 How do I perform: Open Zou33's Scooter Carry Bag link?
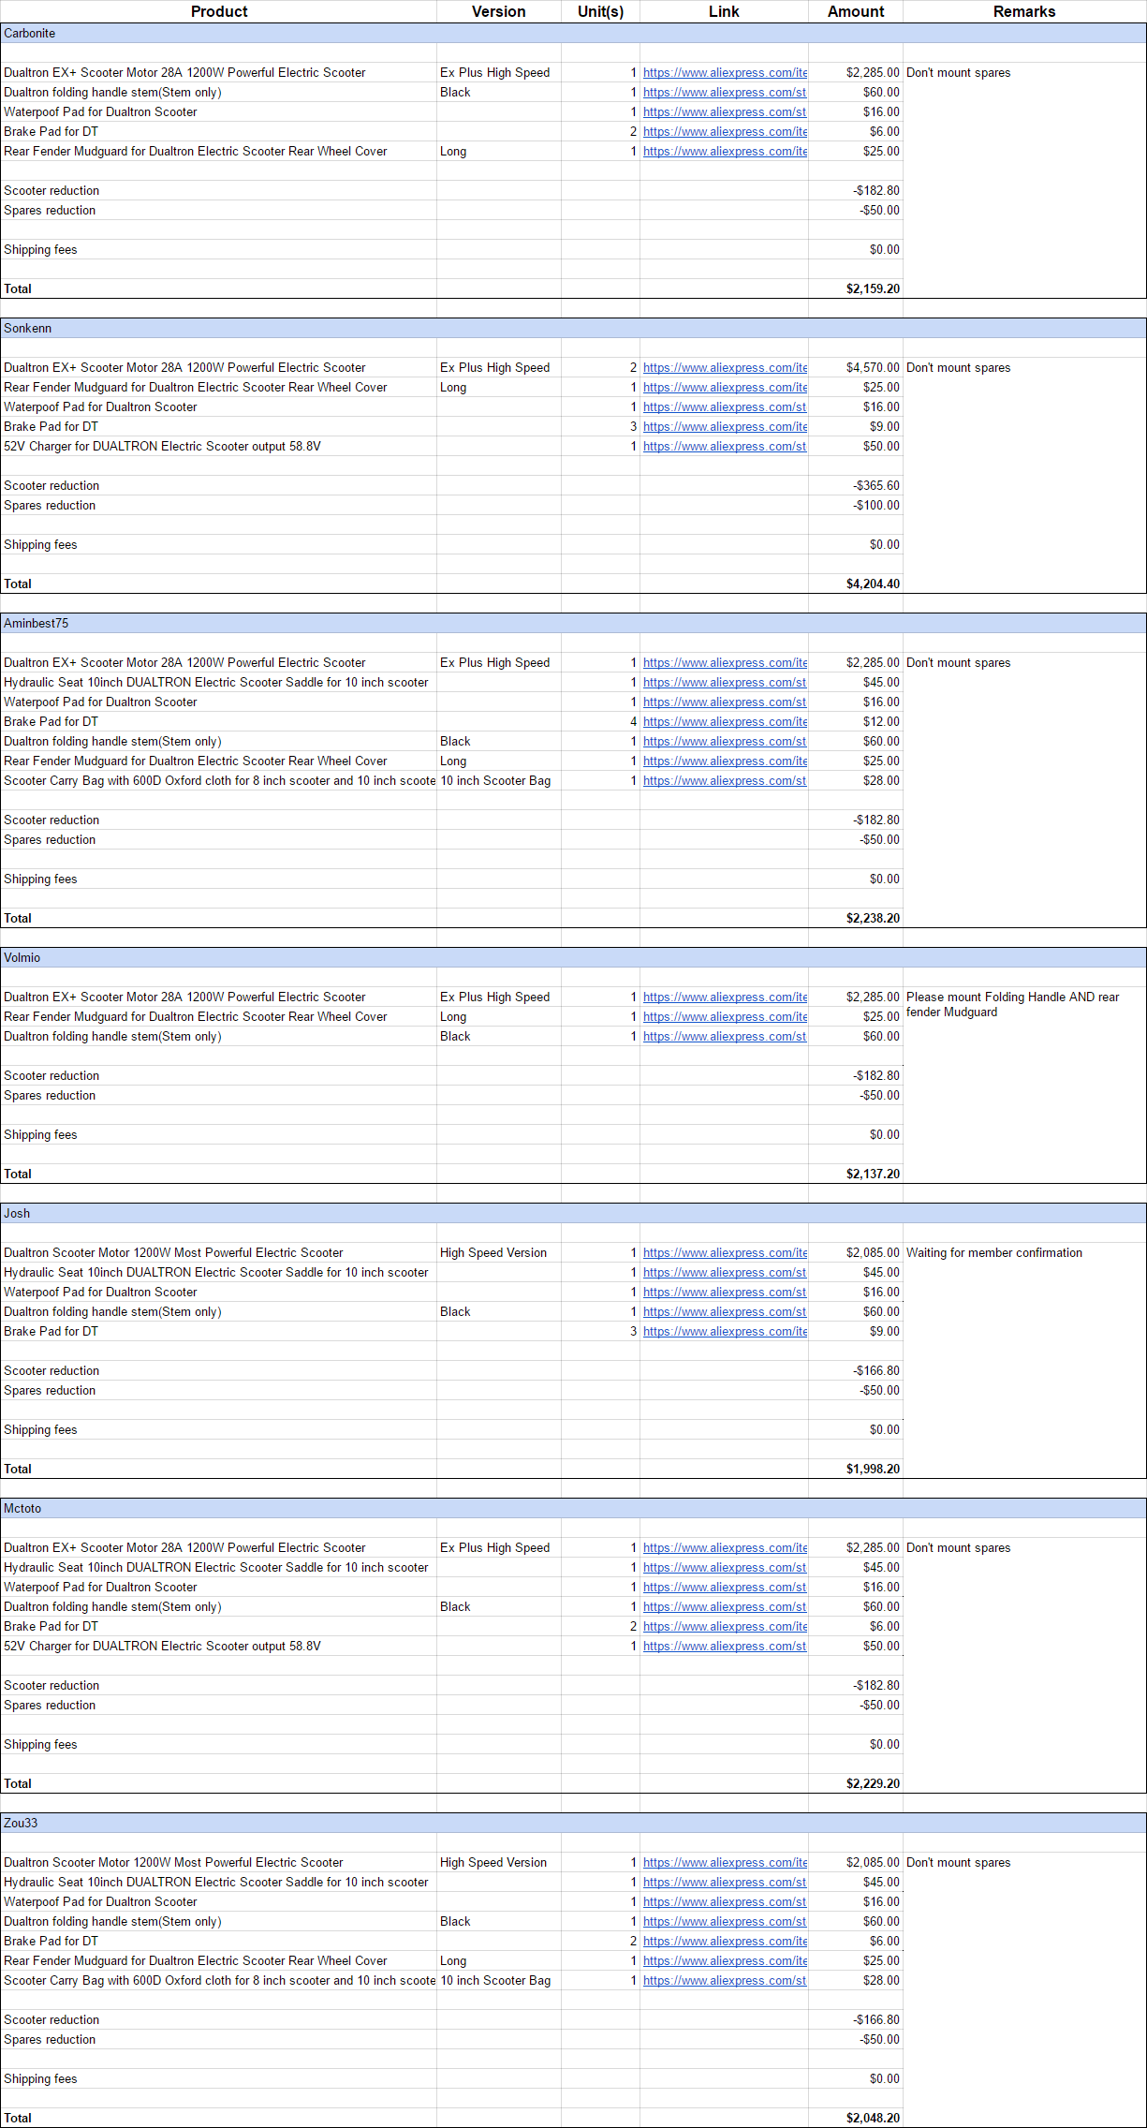click(x=725, y=1981)
